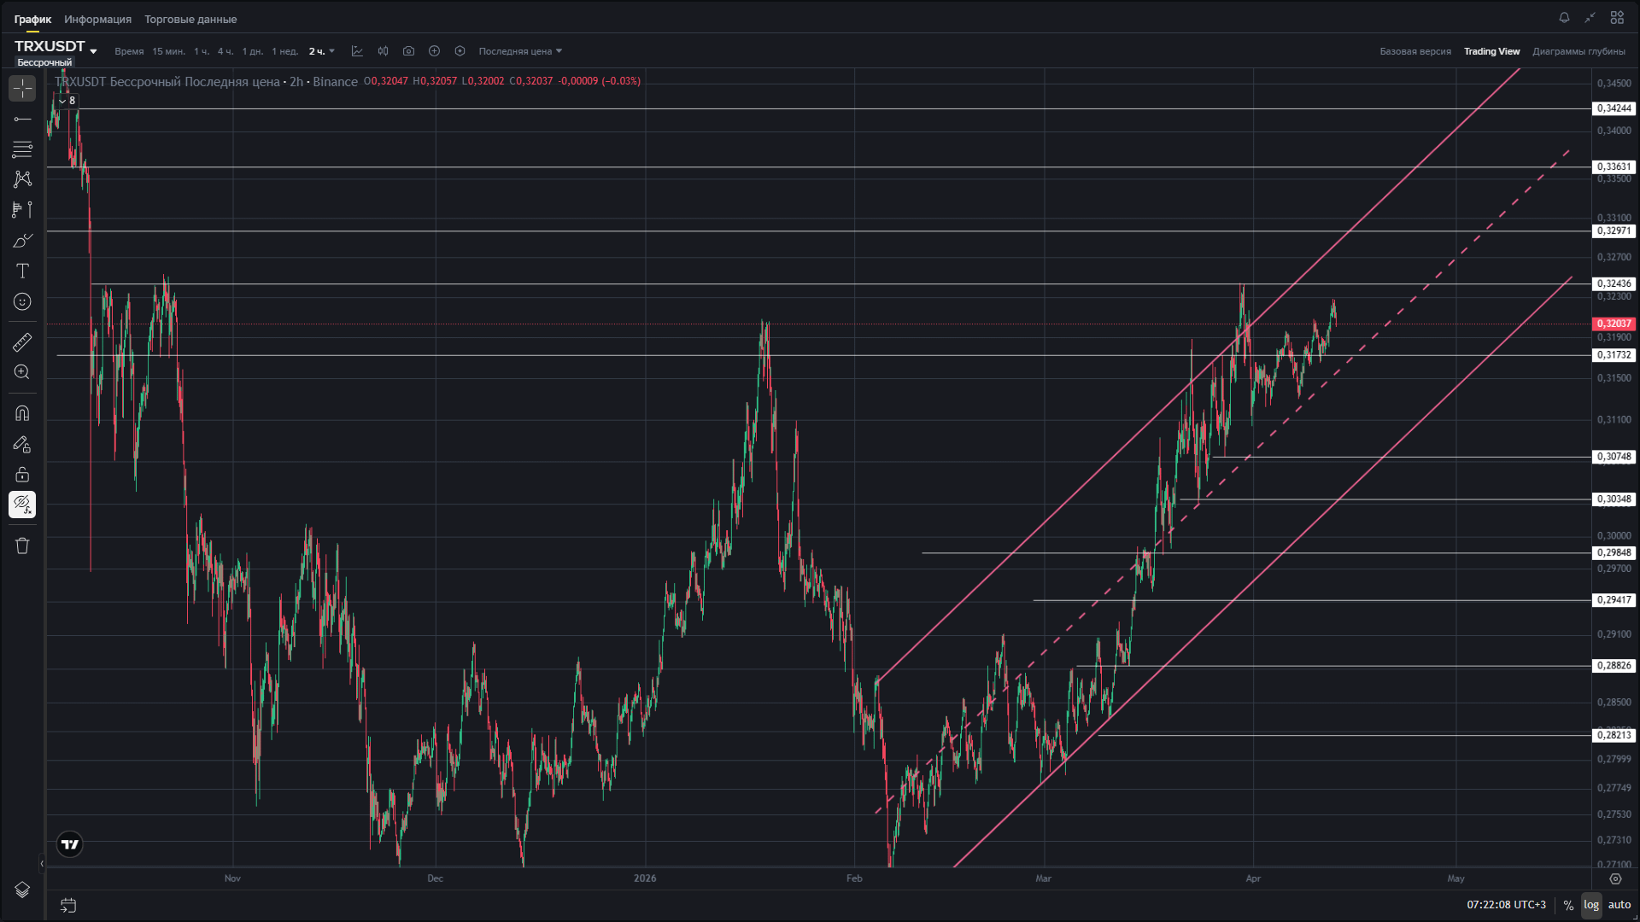Screen dimensions: 1640x922
Task: Click the zoom in tool
Action: (22, 372)
